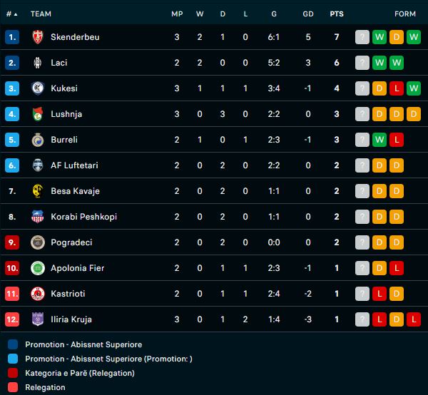Open the Pogradeci team name link
Viewport: 428px width, 395px height.
pyautogui.click(x=71, y=242)
